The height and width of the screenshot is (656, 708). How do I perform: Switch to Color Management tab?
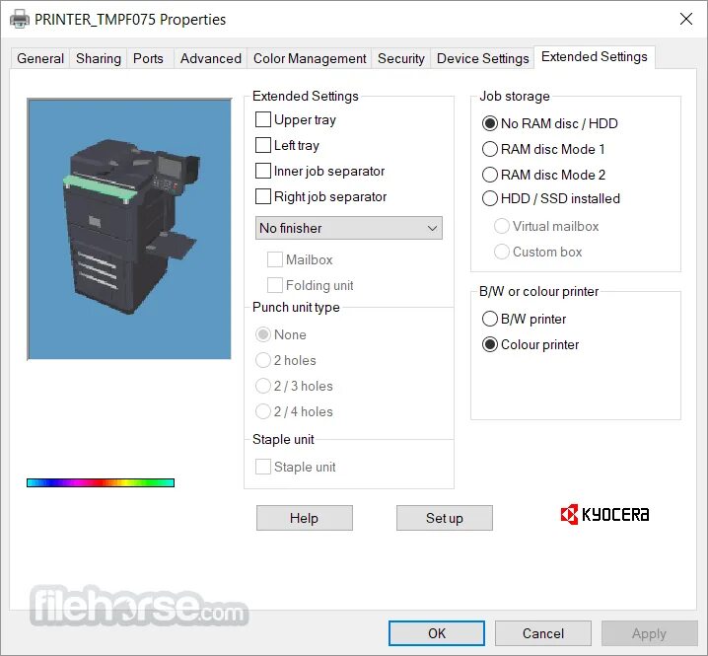[310, 58]
